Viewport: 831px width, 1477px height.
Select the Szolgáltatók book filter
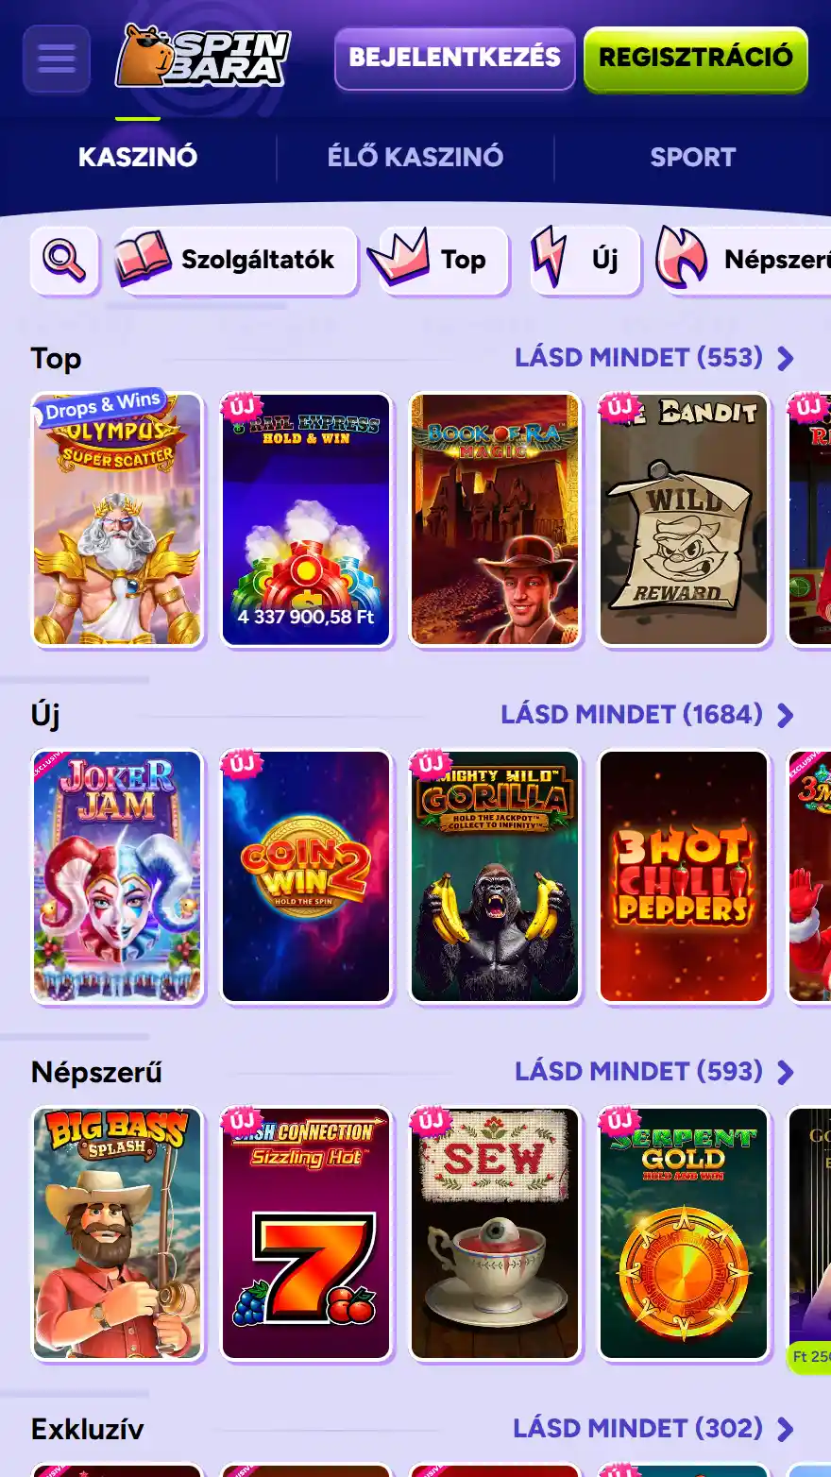(x=235, y=260)
